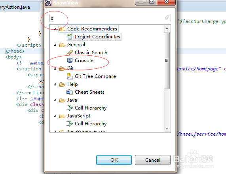This screenshot has width=226, height=174.
Task: Click the Console monitor icon
Action: click(x=70, y=61)
